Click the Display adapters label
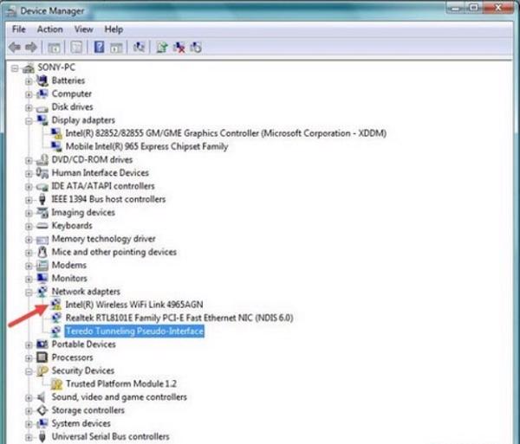Image resolution: width=520 pixels, height=444 pixels. (x=83, y=119)
